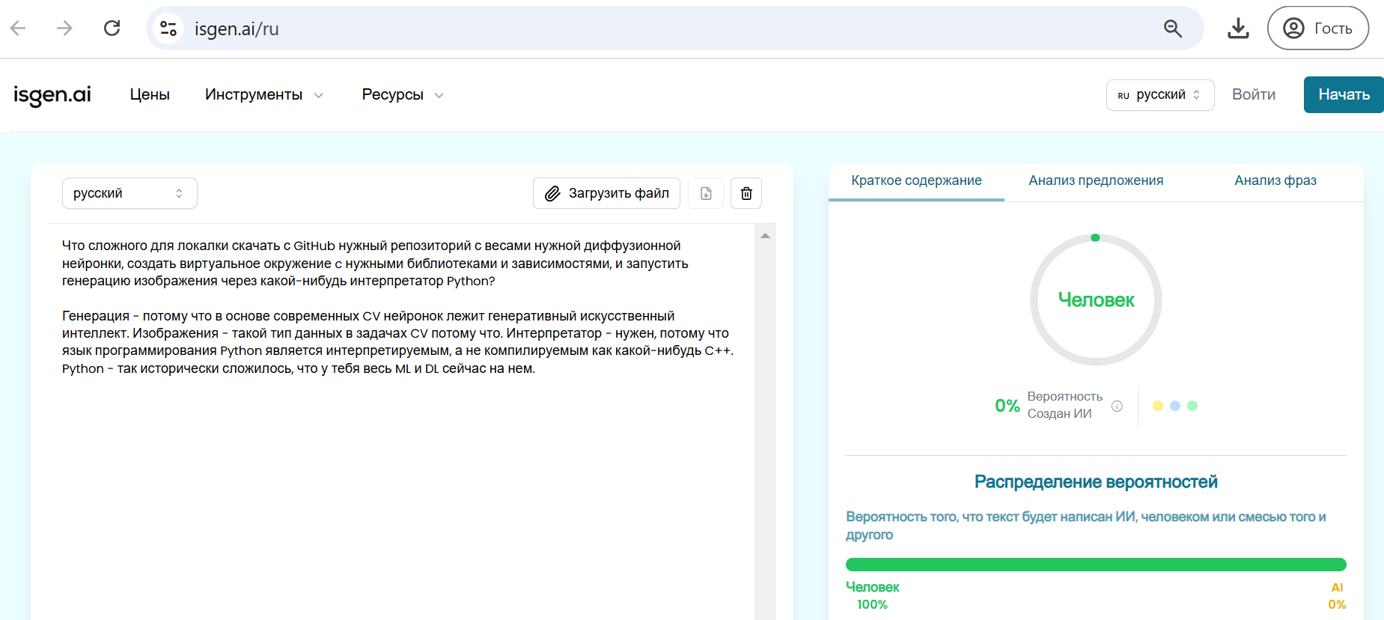
Task: Go back with the browser back arrow
Action: click(18, 28)
